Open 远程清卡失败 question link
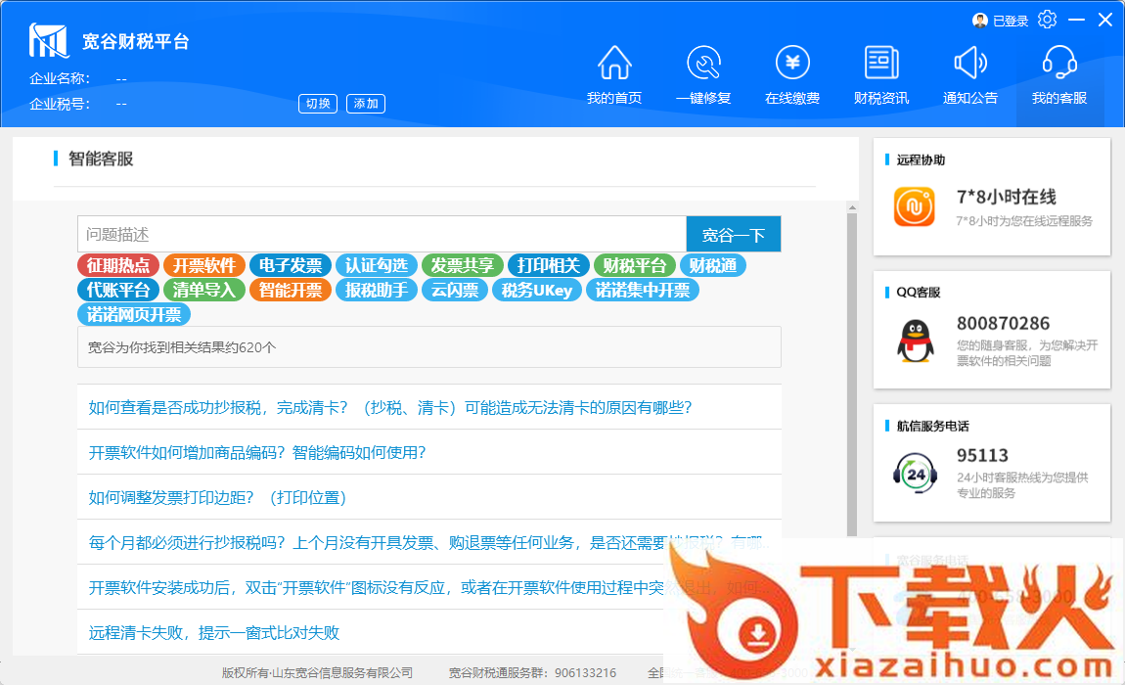The image size is (1125, 685). (x=214, y=632)
